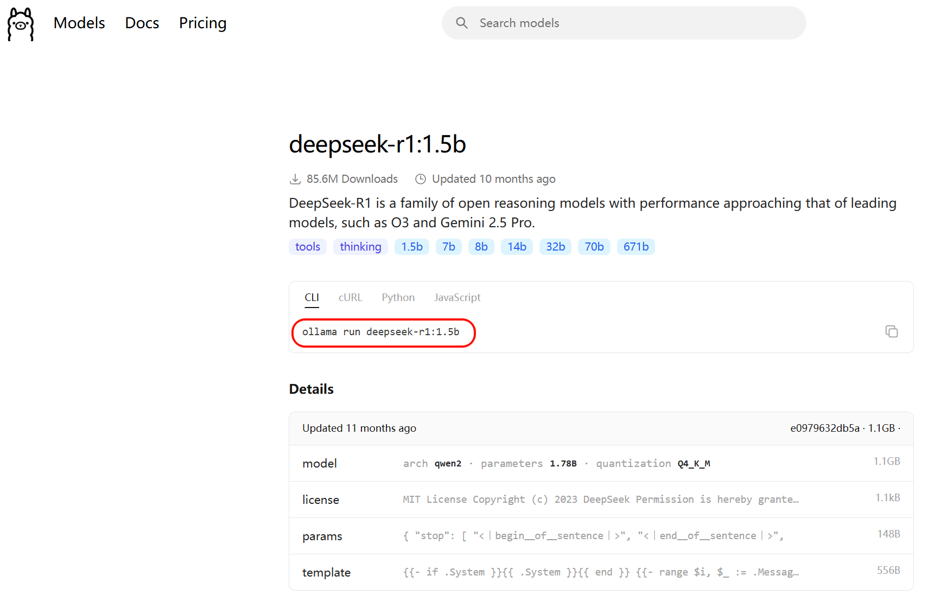Select the 14b size tag

[x=517, y=247]
